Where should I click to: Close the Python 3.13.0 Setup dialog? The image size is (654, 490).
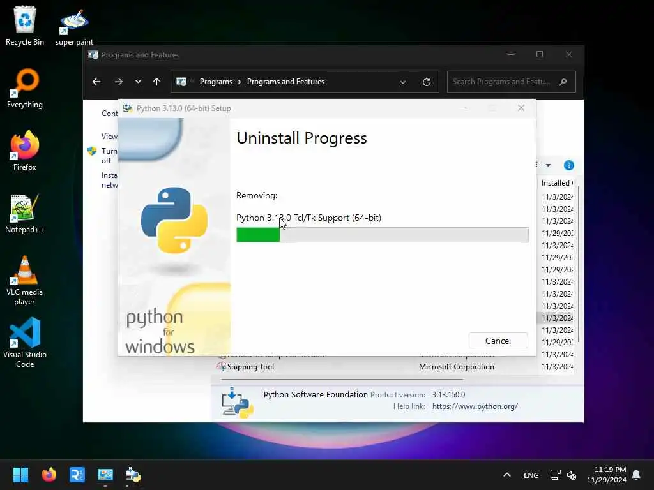[521, 108]
